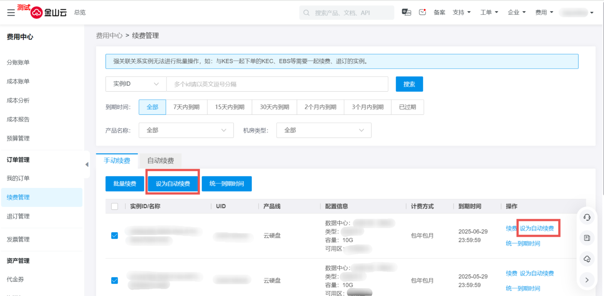
Task: Expand the 机房类型 dropdown
Action: tap(324, 130)
